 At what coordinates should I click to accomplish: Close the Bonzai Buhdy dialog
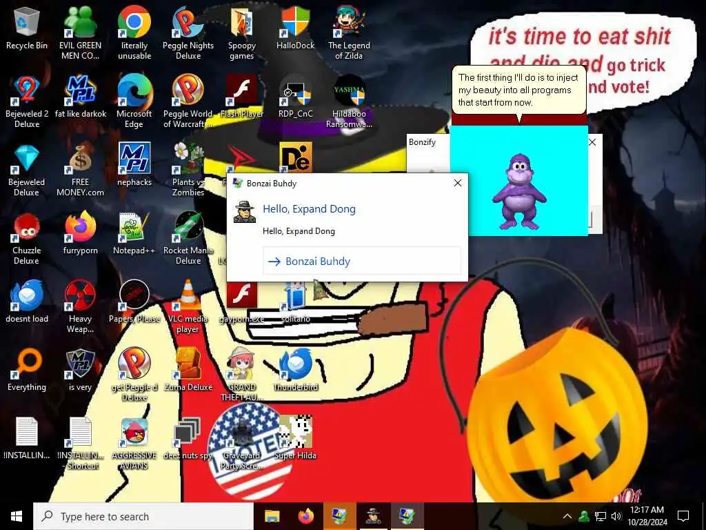[458, 183]
